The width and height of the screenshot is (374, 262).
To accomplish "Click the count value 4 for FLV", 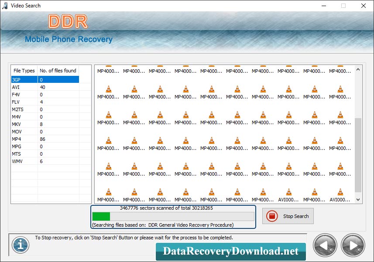I will [x=41, y=102].
